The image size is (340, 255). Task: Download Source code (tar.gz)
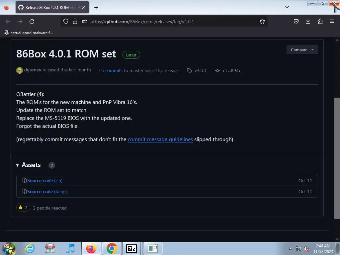coord(47,192)
